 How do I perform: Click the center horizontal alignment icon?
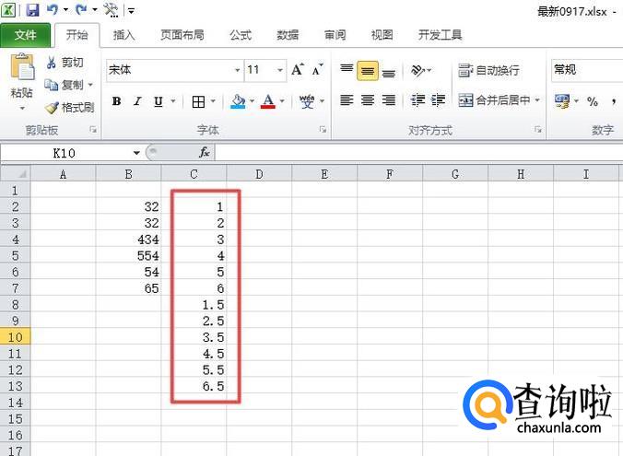point(368,100)
